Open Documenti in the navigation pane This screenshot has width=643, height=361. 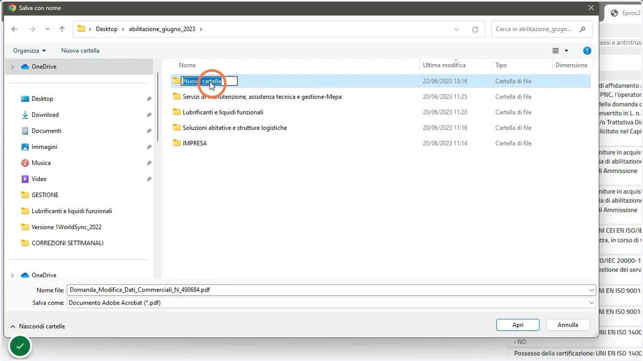click(x=46, y=131)
